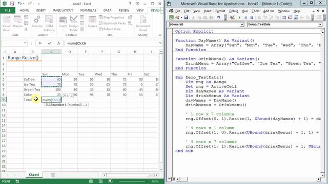This screenshot has height=184, width=328.
Task: Switch to the PAGE LAYOUT ribbon tab
Action: tap(63, 10)
